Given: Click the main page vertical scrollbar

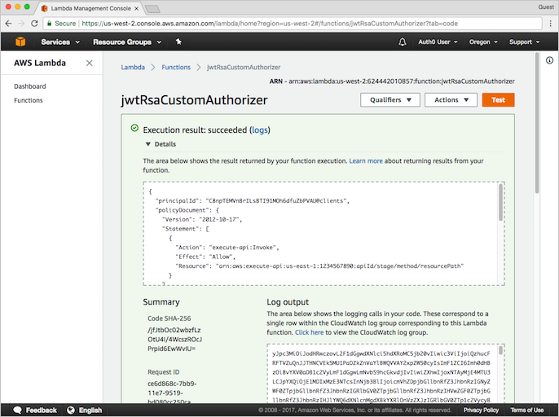Looking at the screenshot, I should [x=537, y=123].
